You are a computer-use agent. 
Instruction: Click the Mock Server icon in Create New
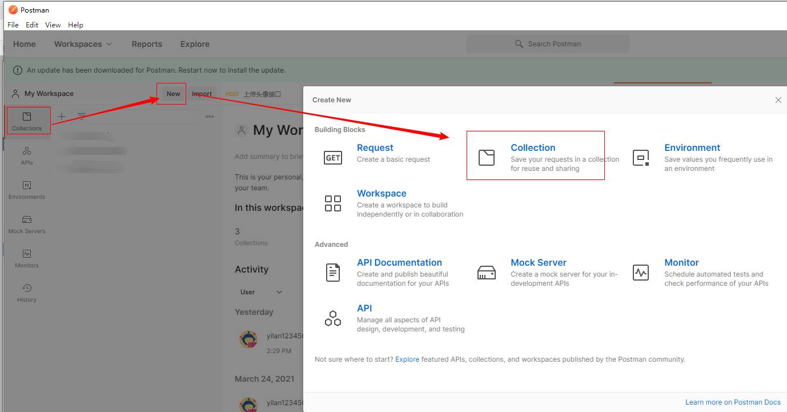click(x=487, y=273)
